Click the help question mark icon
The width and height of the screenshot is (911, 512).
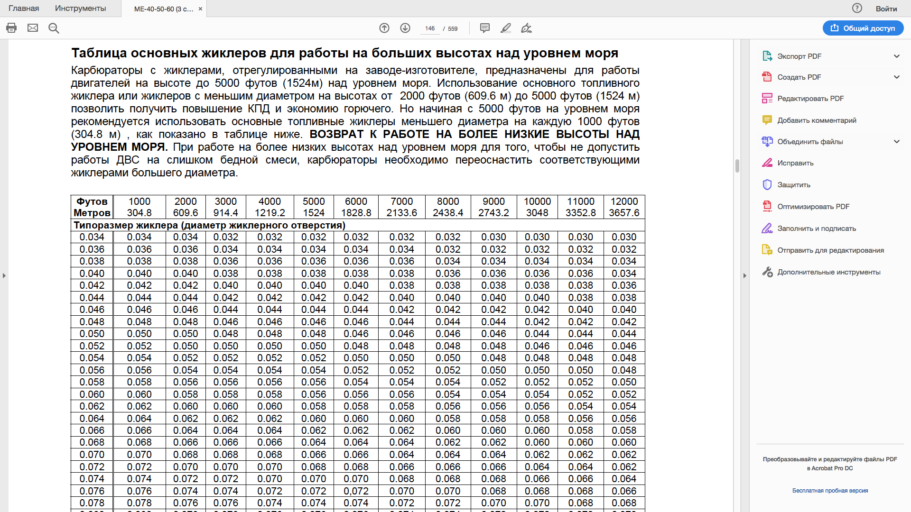857,8
